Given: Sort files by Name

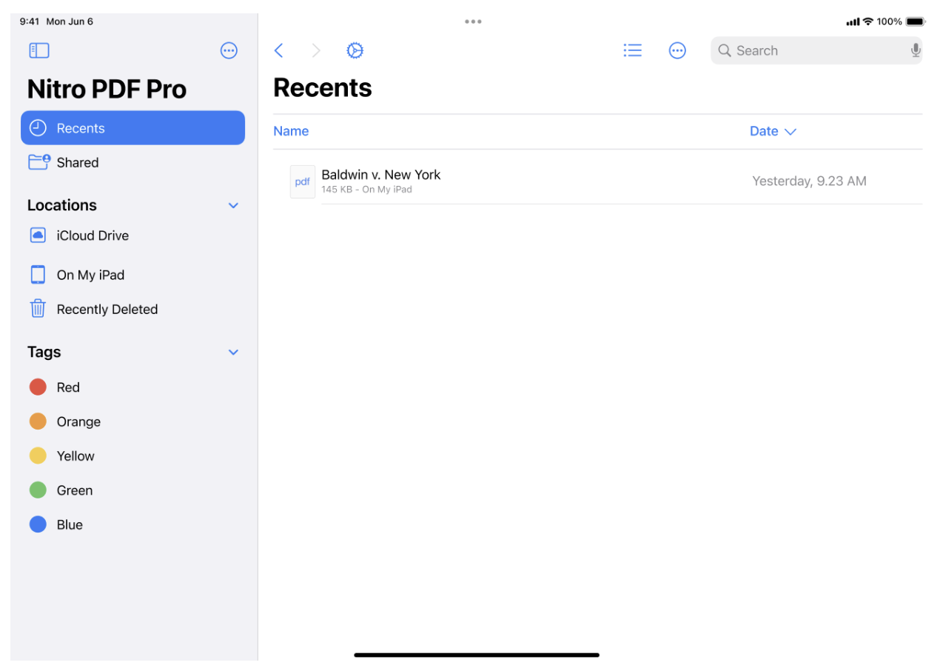Looking at the screenshot, I should 290,130.
